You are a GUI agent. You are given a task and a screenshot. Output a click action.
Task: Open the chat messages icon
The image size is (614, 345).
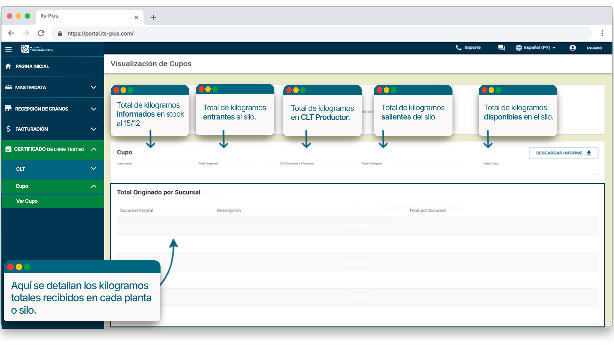click(x=501, y=48)
